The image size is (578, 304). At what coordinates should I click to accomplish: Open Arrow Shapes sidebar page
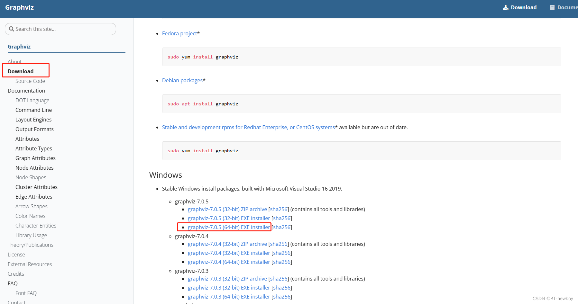(x=32, y=206)
